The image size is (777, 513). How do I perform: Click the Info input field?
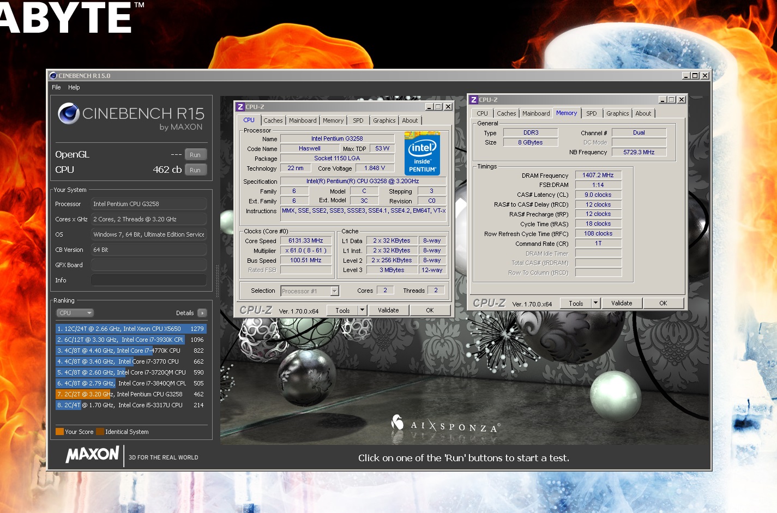(x=149, y=280)
